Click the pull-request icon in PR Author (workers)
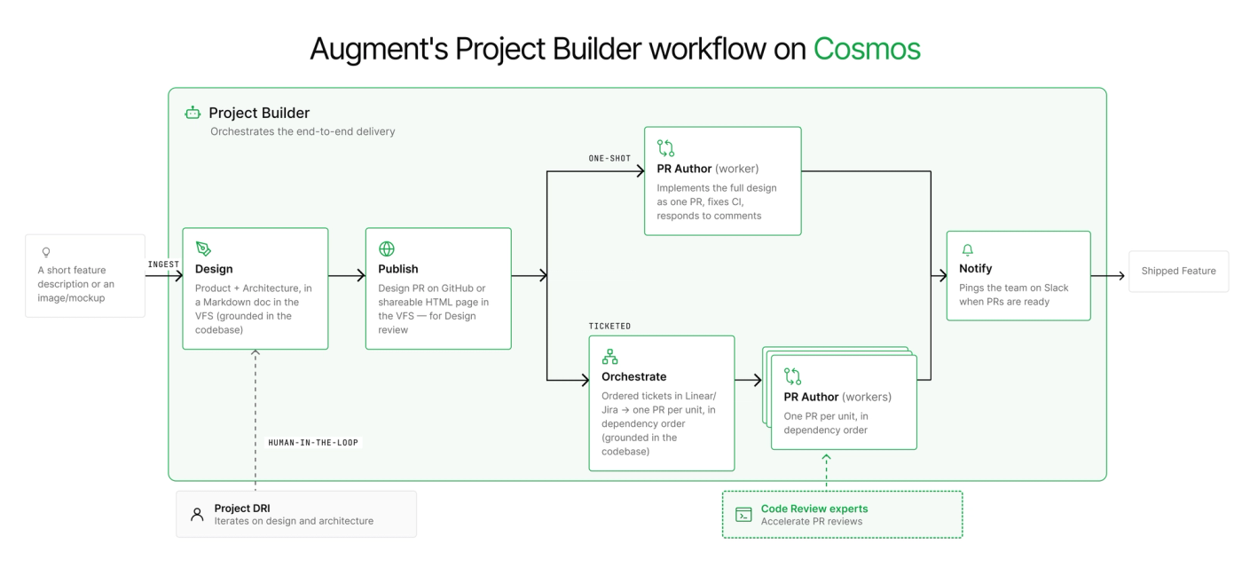The image size is (1242, 576). coord(793,376)
